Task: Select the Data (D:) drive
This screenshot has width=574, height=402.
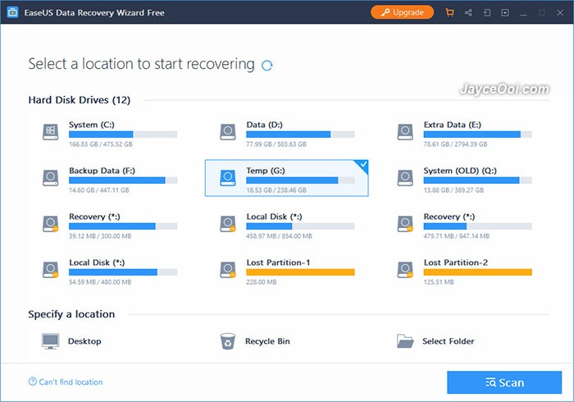Action: click(x=287, y=133)
